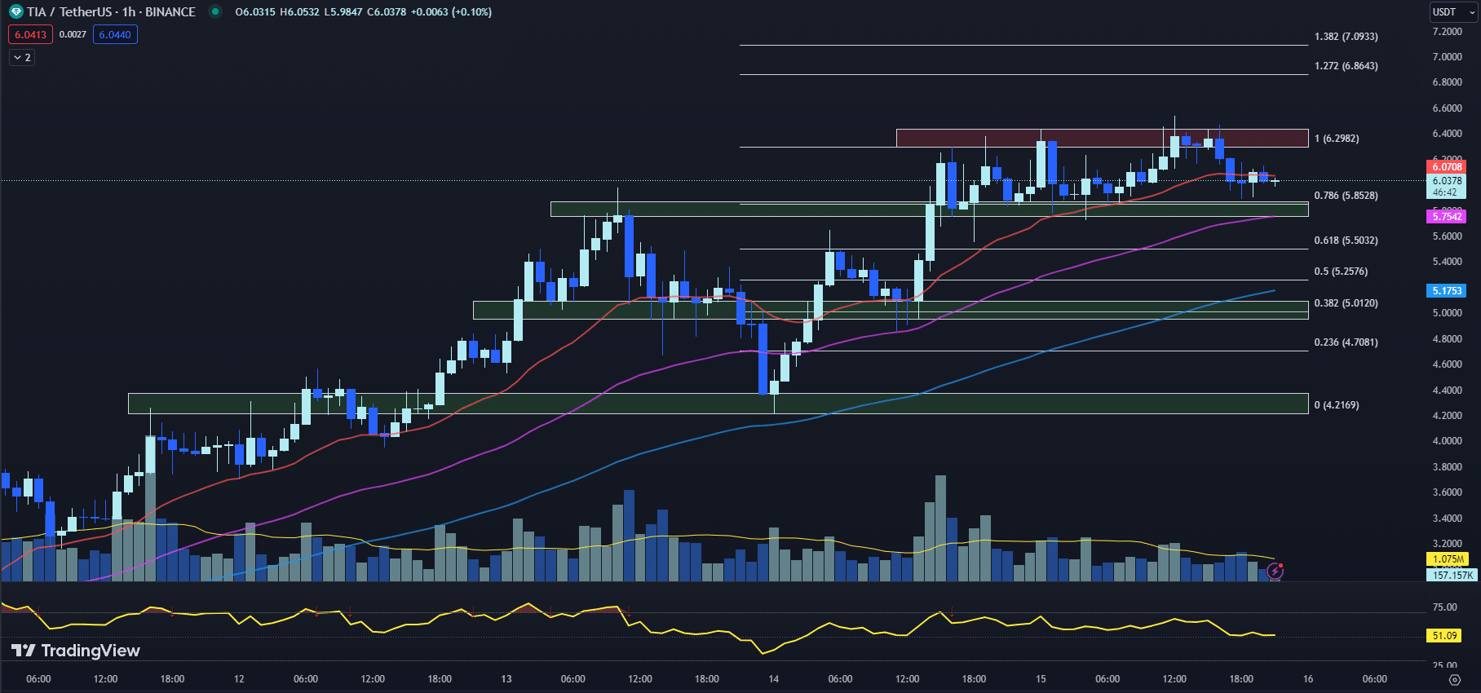
Task: Click the 3.2000 price axis tick
Action: 1448,544
